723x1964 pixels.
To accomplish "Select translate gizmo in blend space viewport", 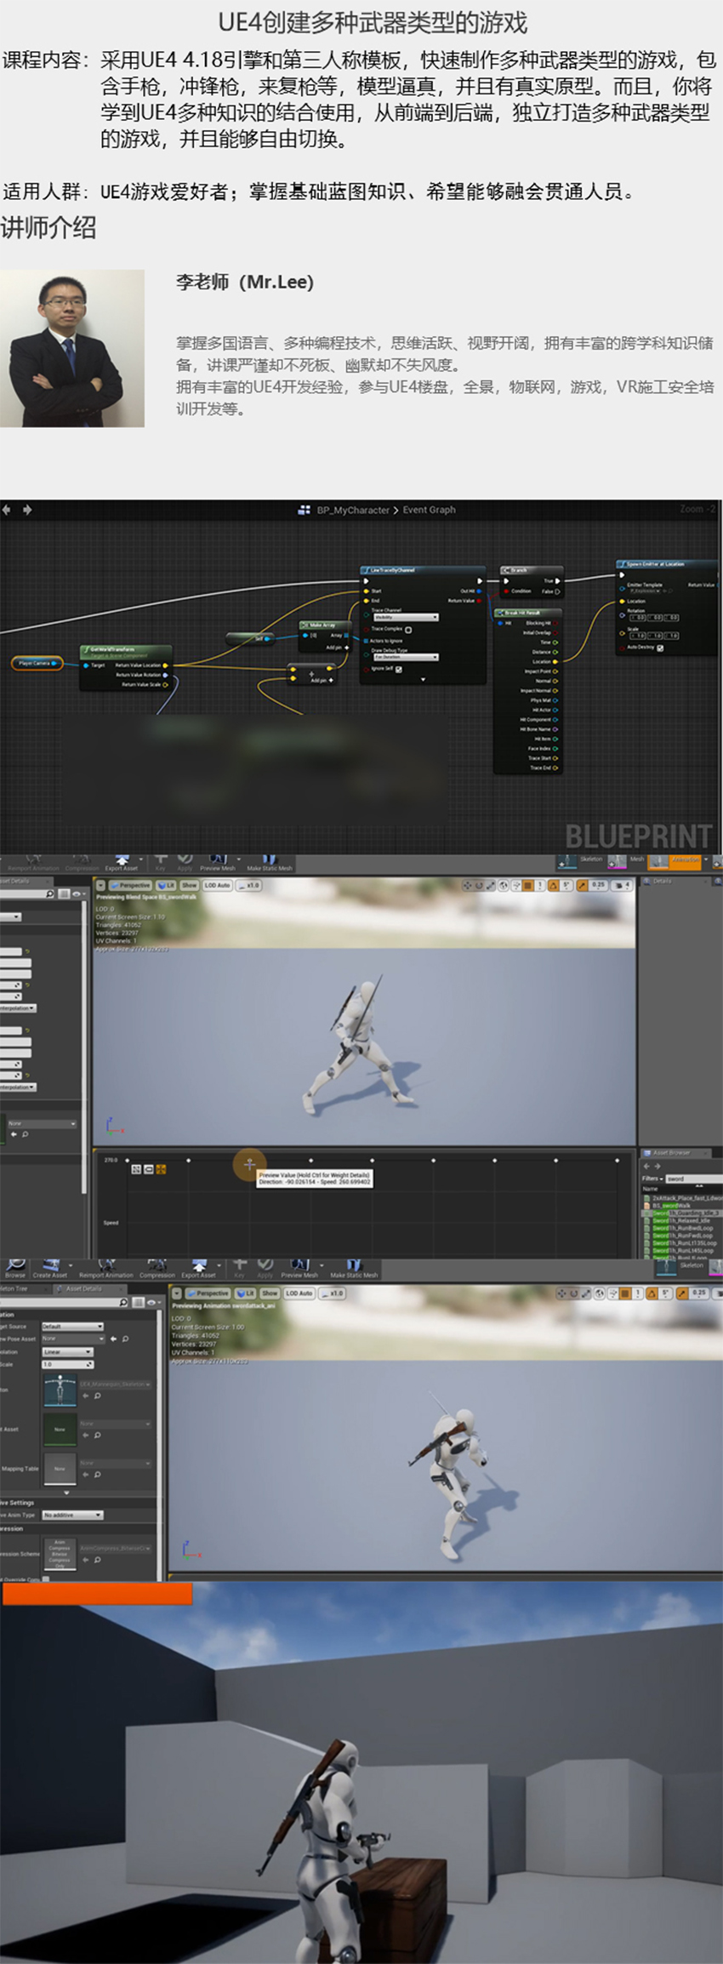I will pos(467,885).
